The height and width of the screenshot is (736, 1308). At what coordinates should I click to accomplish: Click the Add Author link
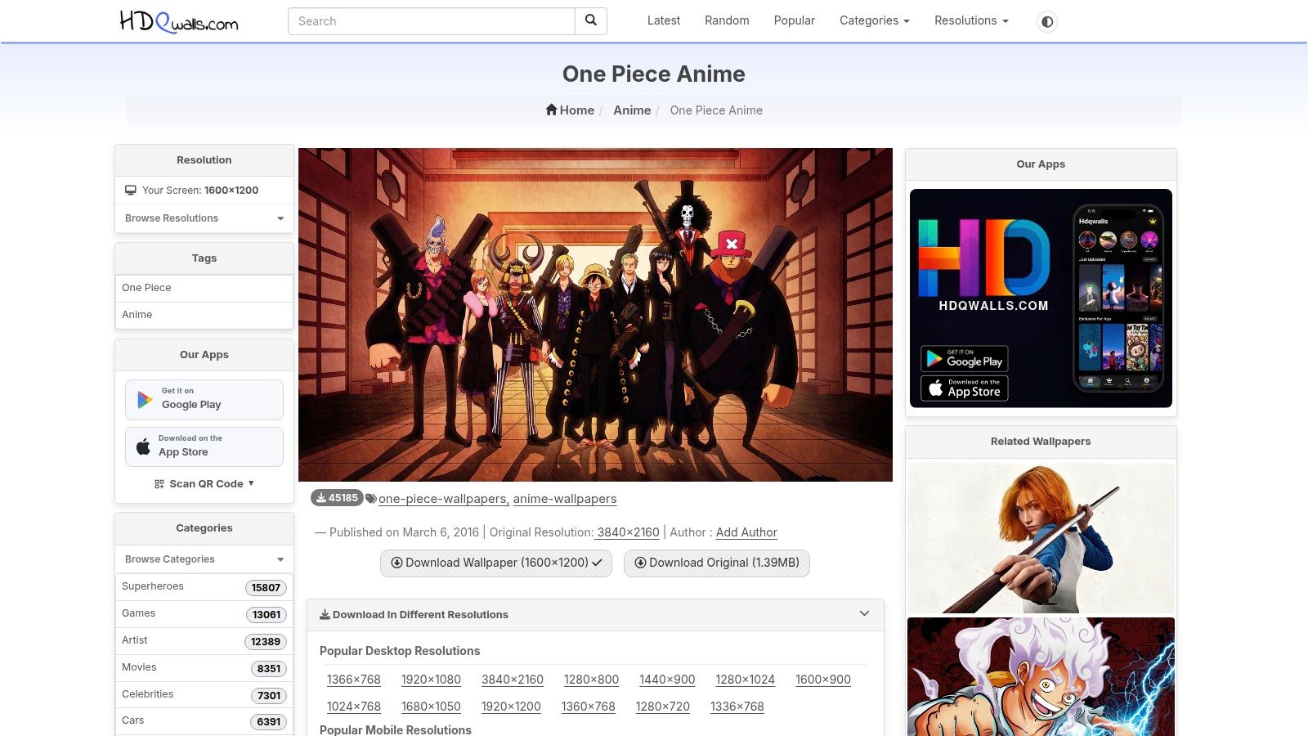[746, 532]
